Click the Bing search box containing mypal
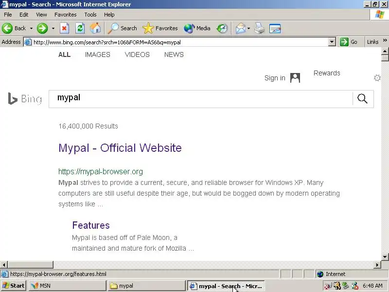The height and width of the screenshot is (292, 389). 200,99
